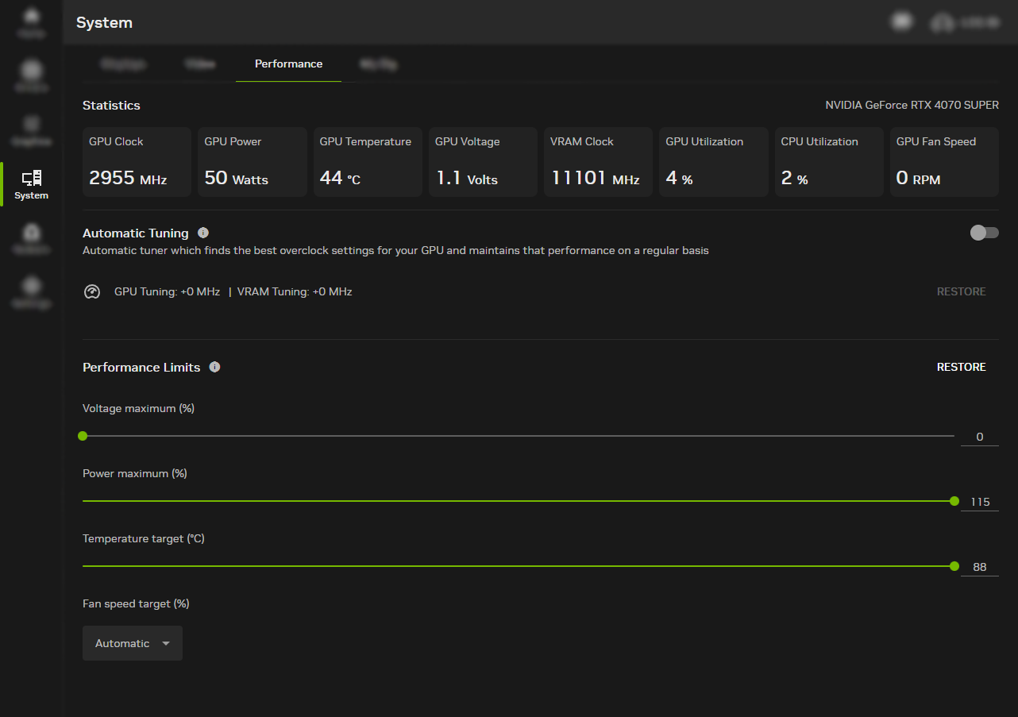This screenshot has width=1018, height=717.
Task: Select the Graphics sidebar icon
Action: (30, 129)
